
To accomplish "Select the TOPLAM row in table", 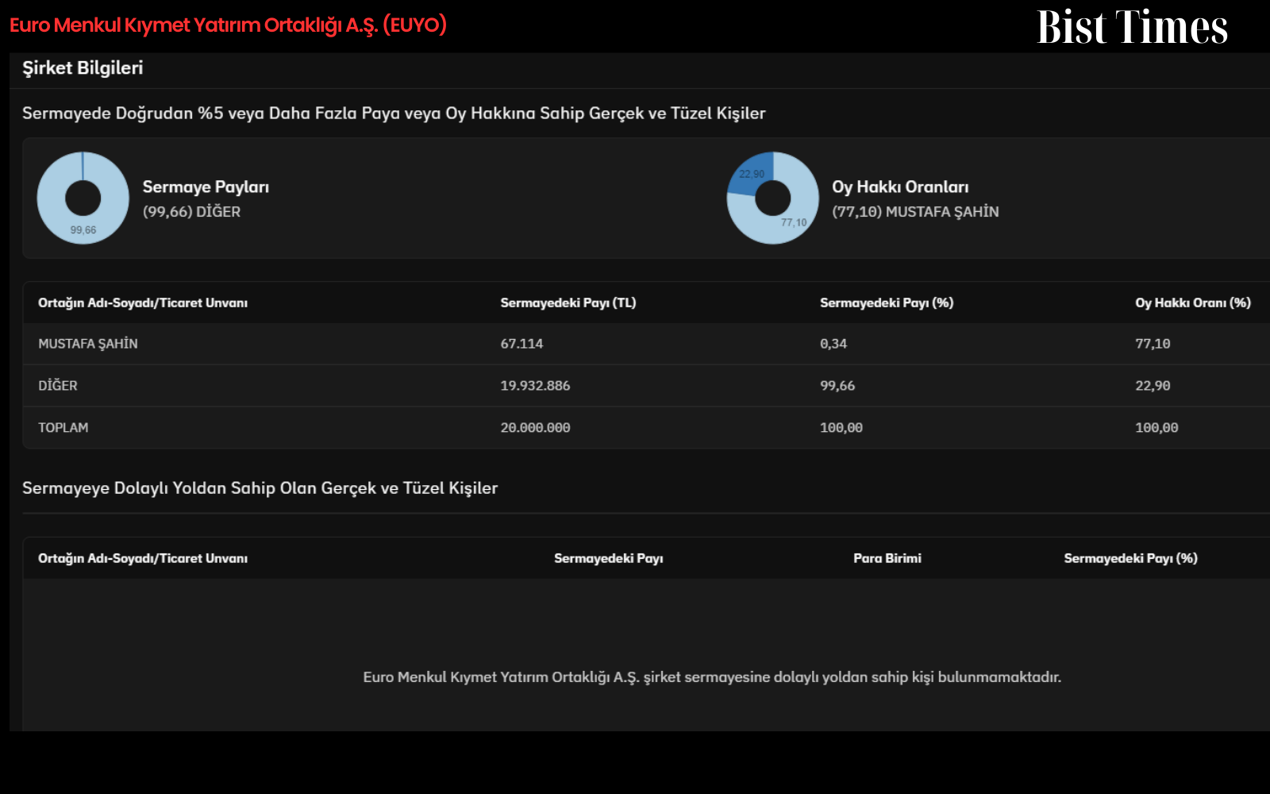I will [646, 428].
